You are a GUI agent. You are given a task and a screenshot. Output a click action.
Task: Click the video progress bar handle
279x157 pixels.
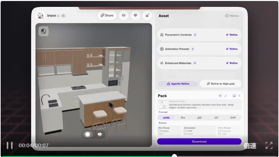(174, 156)
